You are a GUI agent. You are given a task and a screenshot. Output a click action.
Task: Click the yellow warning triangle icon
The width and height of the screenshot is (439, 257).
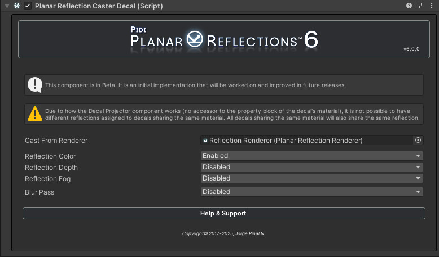[x=35, y=114]
